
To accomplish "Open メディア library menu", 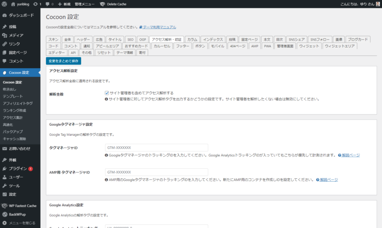I will tap(20, 35).
